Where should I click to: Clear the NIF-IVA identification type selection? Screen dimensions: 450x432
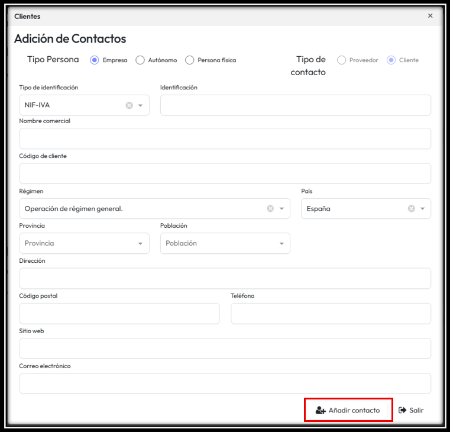pos(129,105)
